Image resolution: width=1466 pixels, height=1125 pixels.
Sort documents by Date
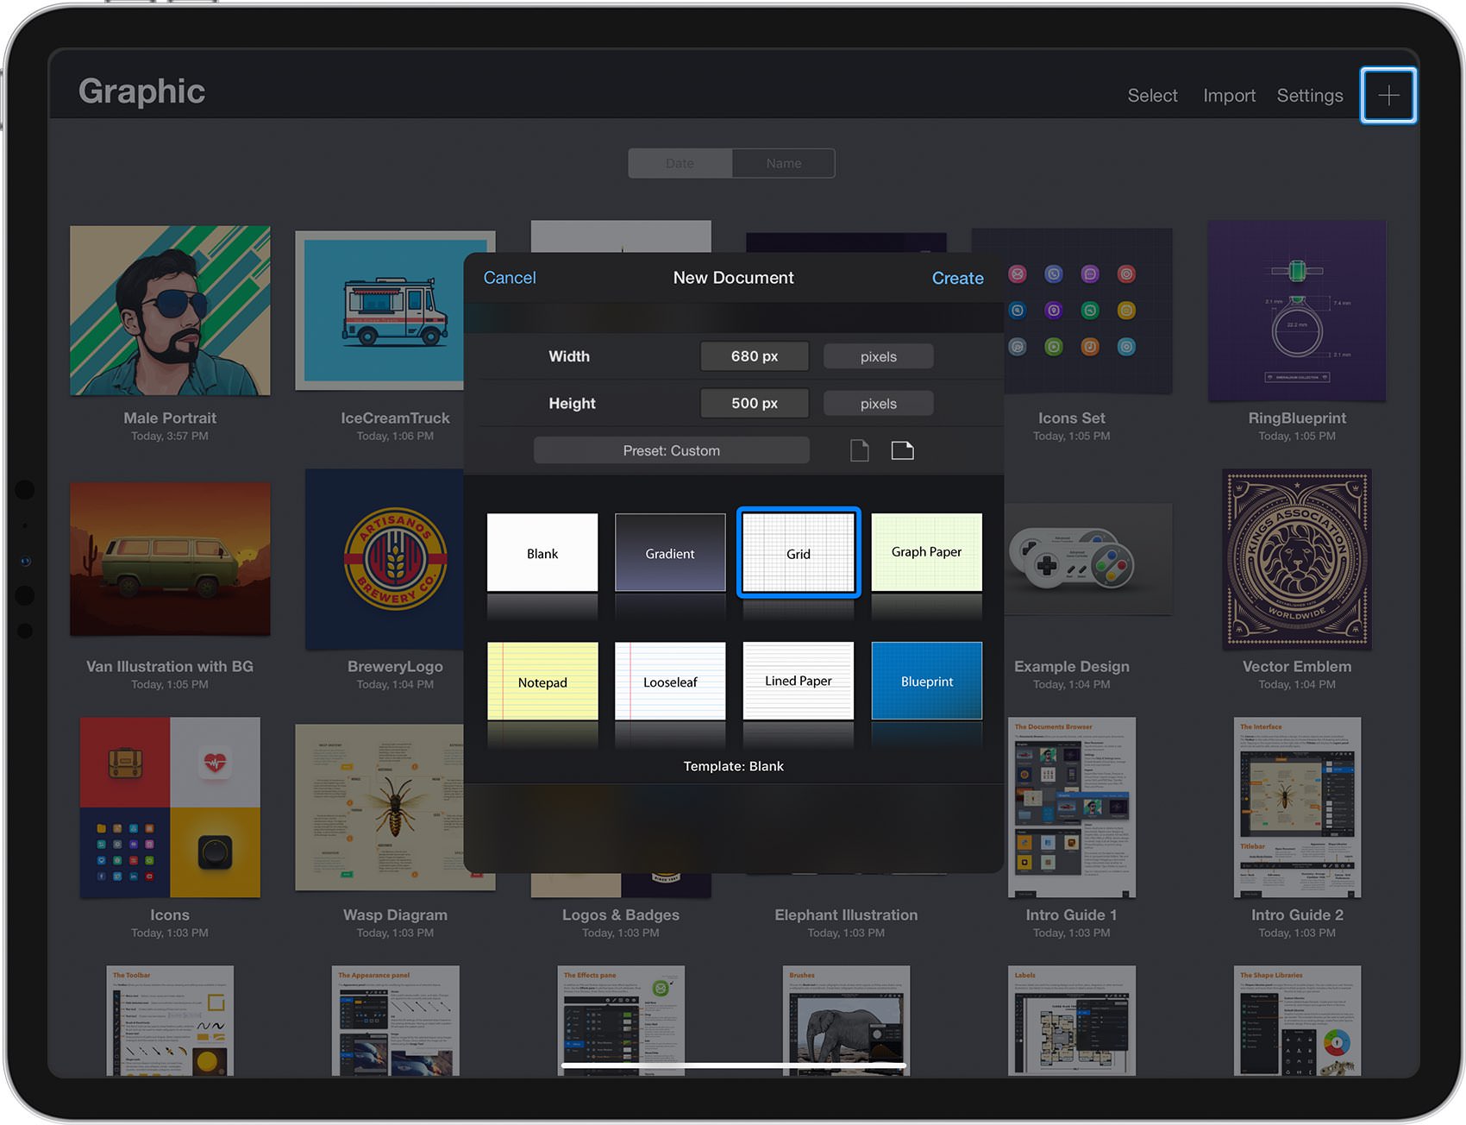click(680, 163)
